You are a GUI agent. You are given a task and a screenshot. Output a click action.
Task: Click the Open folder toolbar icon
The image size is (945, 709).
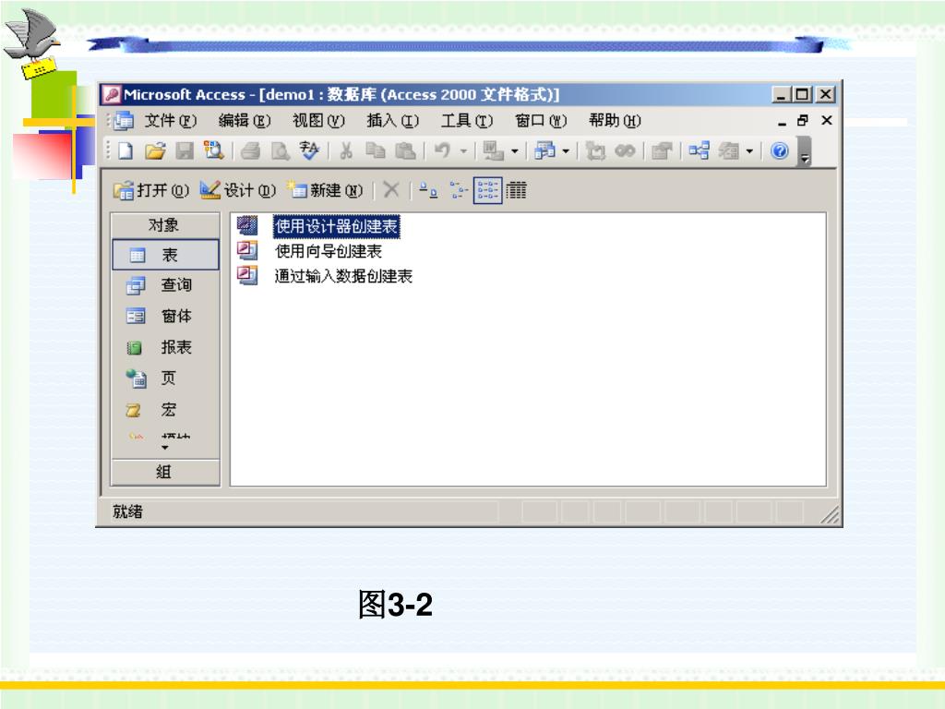(155, 150)
